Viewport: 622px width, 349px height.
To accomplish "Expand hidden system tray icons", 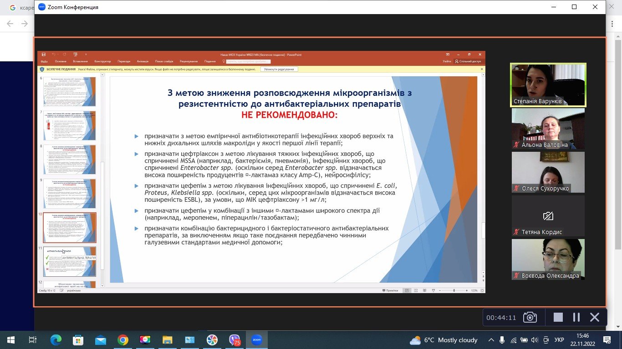I will coord(491,340).
